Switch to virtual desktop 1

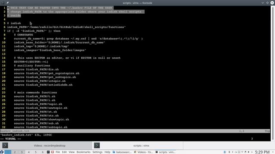tap(8, 152)
